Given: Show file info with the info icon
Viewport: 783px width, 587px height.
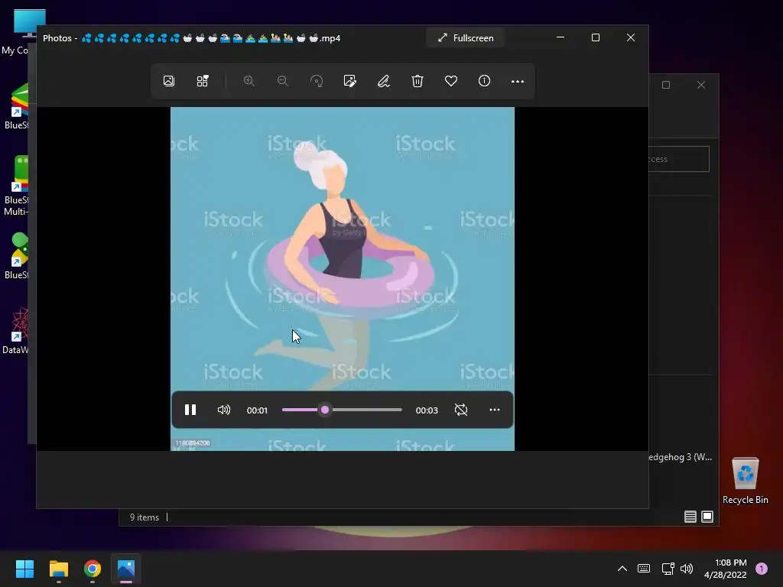Looking at the screenshot, I should (x=484, y=81).
